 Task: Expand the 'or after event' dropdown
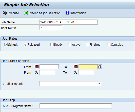click(99, 83)
